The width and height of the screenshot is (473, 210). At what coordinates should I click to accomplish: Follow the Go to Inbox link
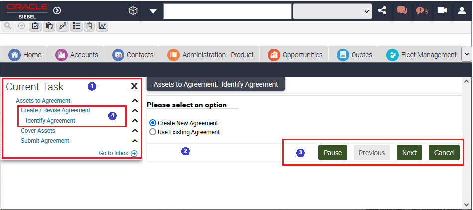click(118, 153)
